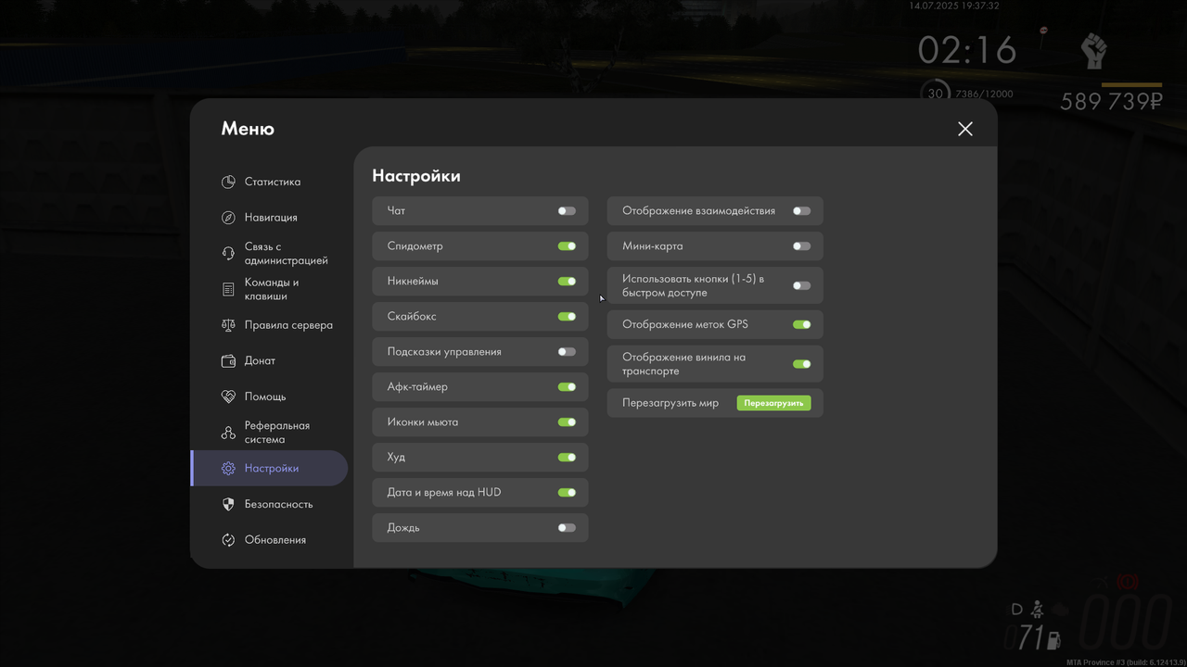Click the Обновления checkmark icon
Image resolution: width=1187 pixels, height=667 pixels.
tap(228, 540)
